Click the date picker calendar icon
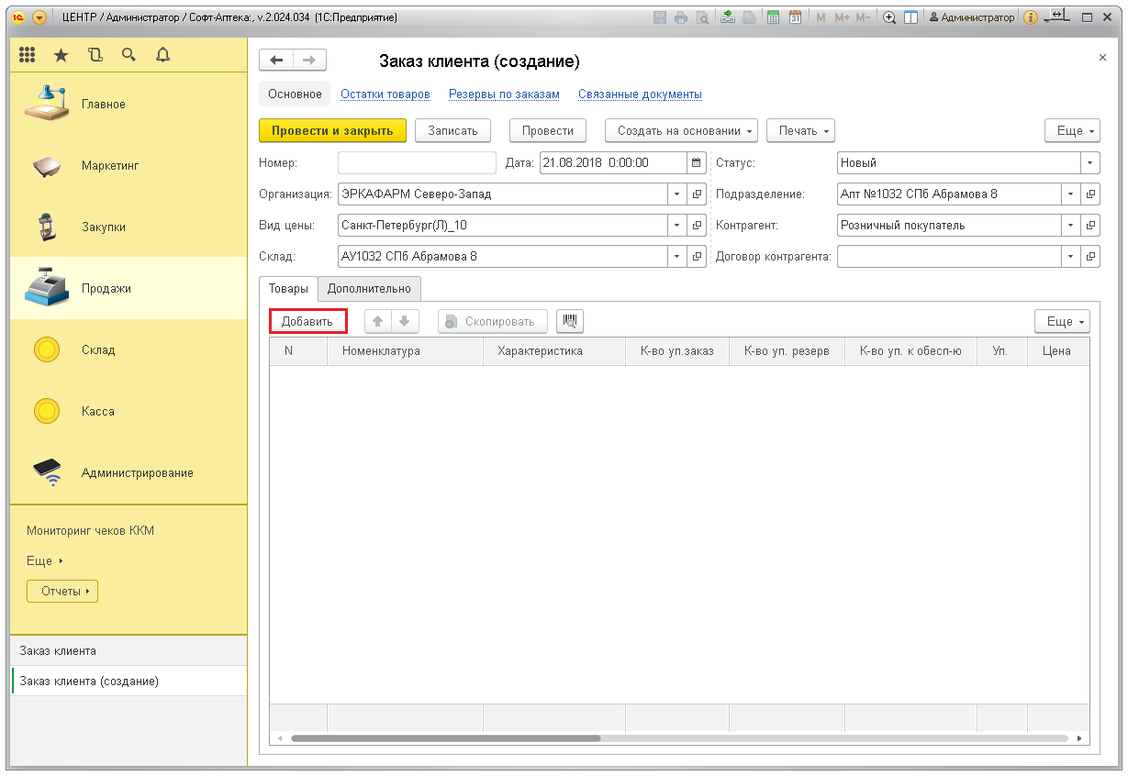 pyautogui.click(x=697, y=162)
